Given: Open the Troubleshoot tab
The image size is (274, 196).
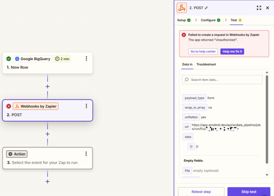Looking at the screenshot, I should [x=206, y=64].
